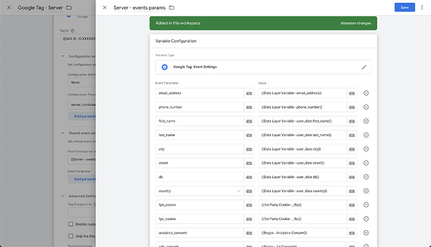Rename the Server - events params title
431x247 pixels.
[140, 8]
